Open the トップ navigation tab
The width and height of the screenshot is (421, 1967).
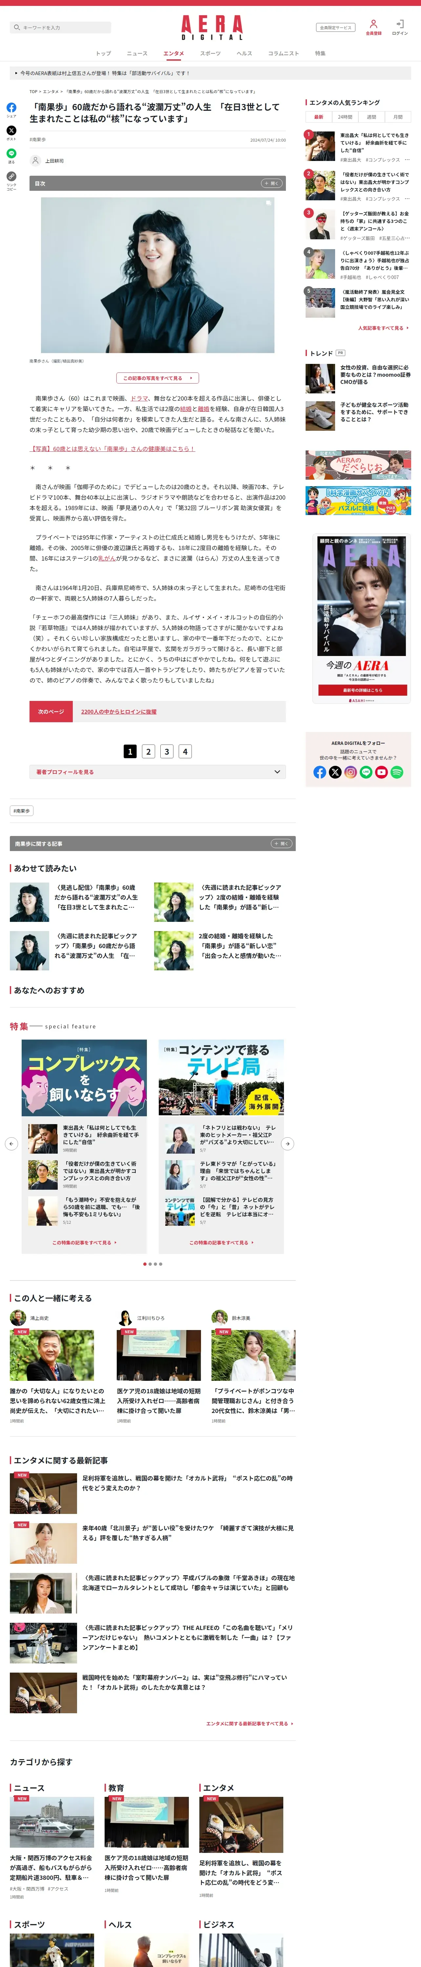click(x=103, y=53)
